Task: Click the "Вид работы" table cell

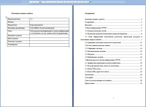Action: 18,26
